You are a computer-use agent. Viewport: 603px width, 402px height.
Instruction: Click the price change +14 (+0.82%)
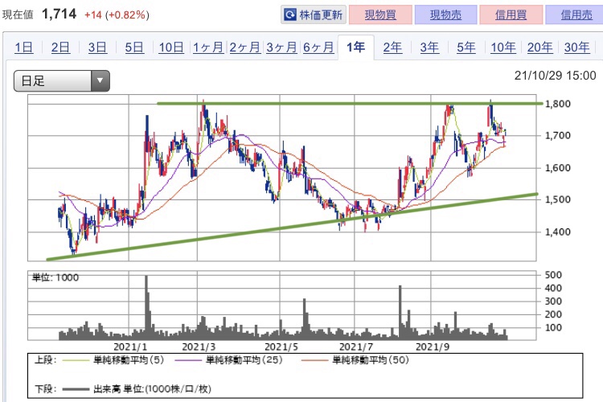pos(117,15)
